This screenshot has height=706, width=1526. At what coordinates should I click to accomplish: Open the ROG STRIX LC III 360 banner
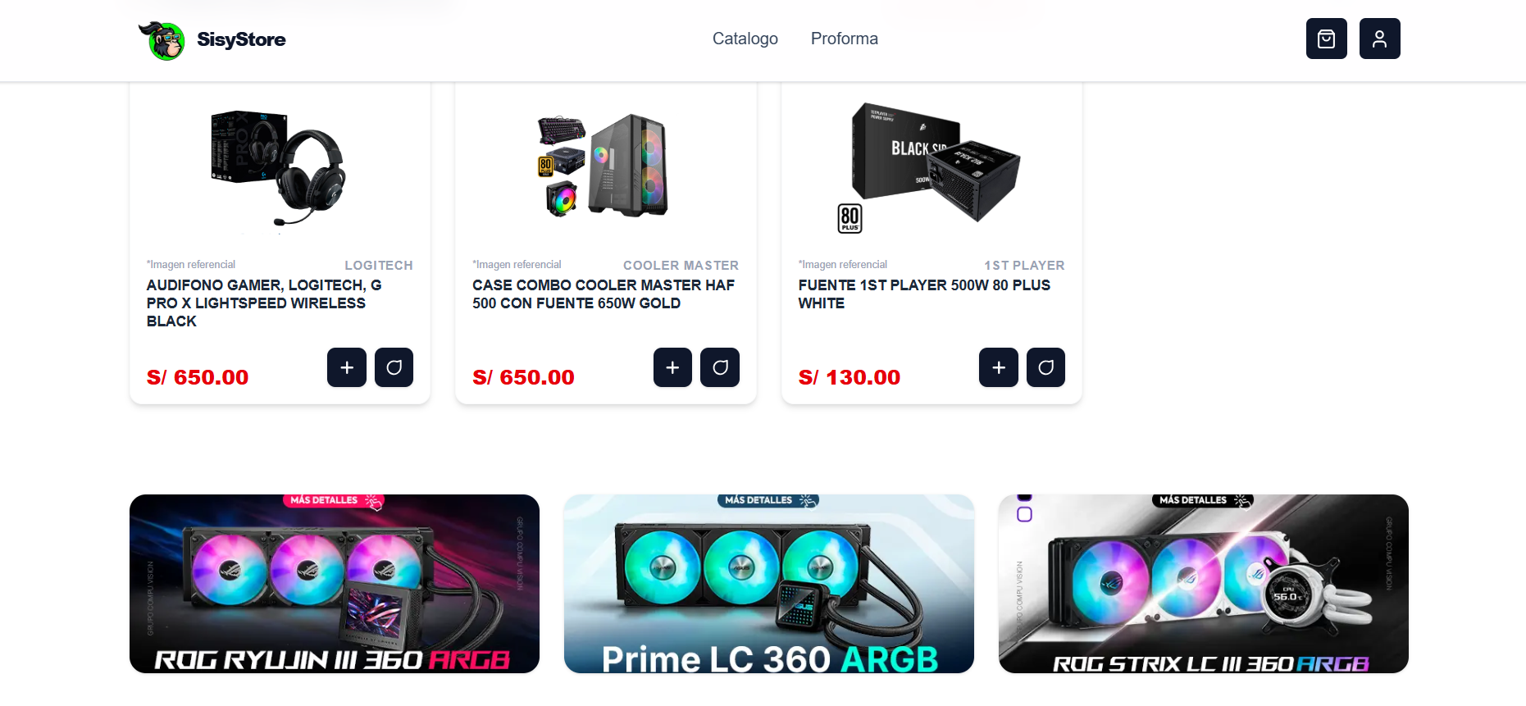coord(1204,584)
